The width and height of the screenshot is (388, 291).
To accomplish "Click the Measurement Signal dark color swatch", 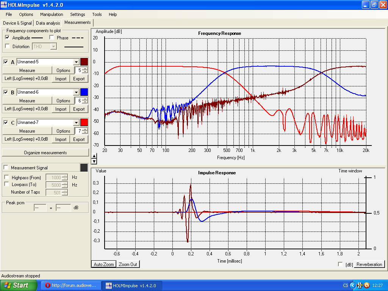I will 84,167.
